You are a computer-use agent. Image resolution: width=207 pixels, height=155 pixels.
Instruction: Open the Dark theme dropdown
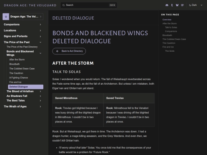click(195, 5)
